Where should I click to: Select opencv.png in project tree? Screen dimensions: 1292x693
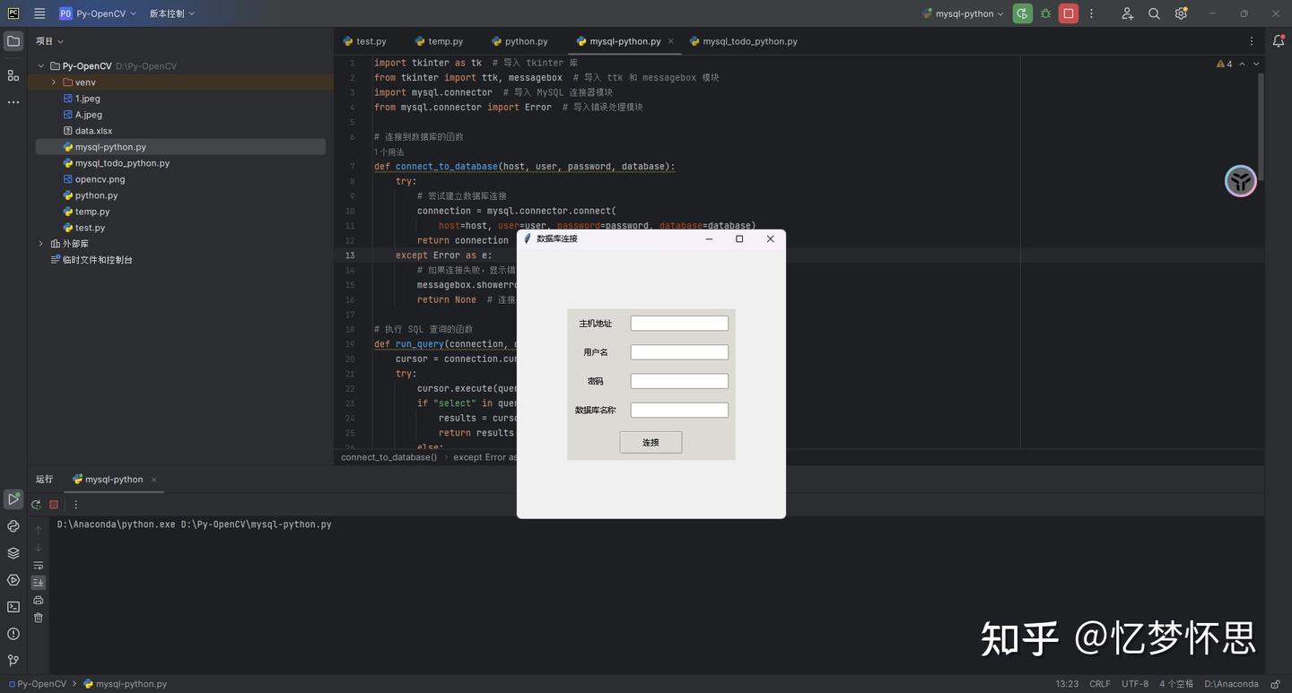[x=100, y=179]
